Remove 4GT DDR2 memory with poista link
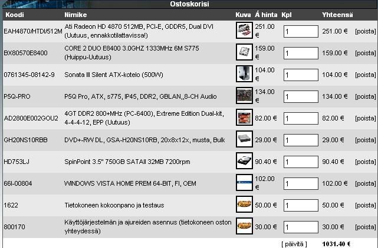Image resolution: width=378 pixels, height=248 pixels. 365,118
